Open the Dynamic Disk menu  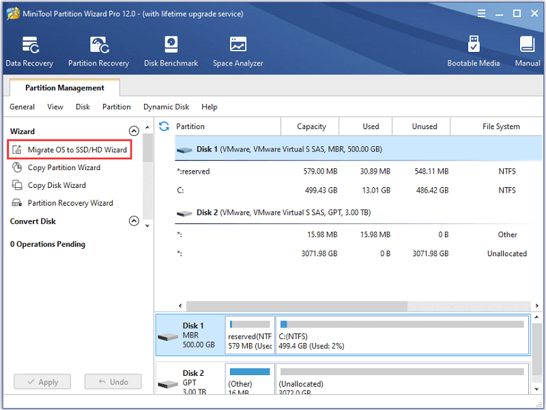click(x=166, y=107)
